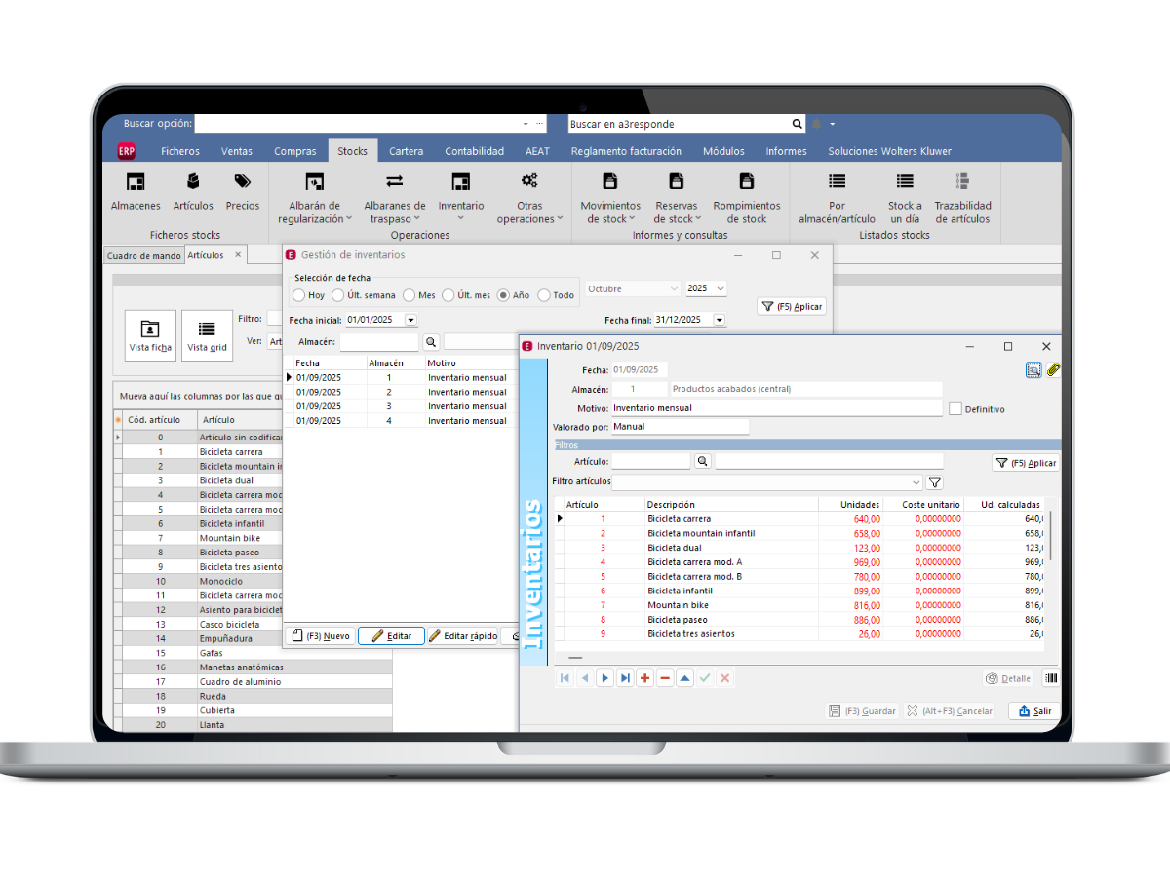Open Stock a un día listing
This screenshot has width=1170, height=877.
pos(905,182)
